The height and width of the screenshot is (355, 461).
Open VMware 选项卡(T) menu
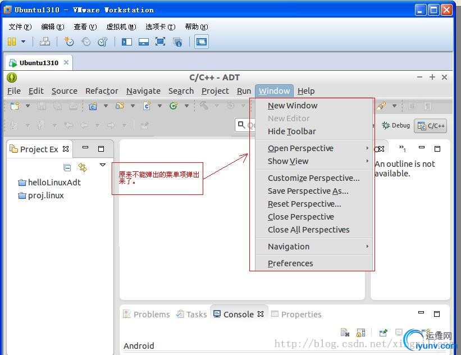[x=161, y=27]
